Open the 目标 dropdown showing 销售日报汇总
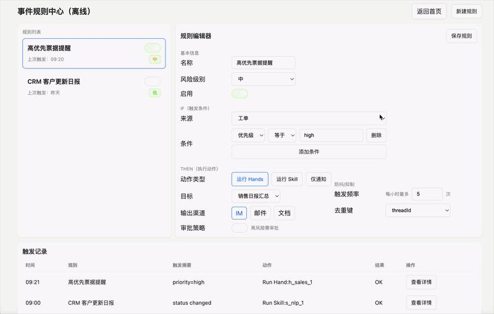494x314 pixels. tap(256, 196)
